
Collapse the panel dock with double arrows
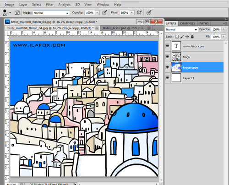pyautogui.click(x=226, y=19)
